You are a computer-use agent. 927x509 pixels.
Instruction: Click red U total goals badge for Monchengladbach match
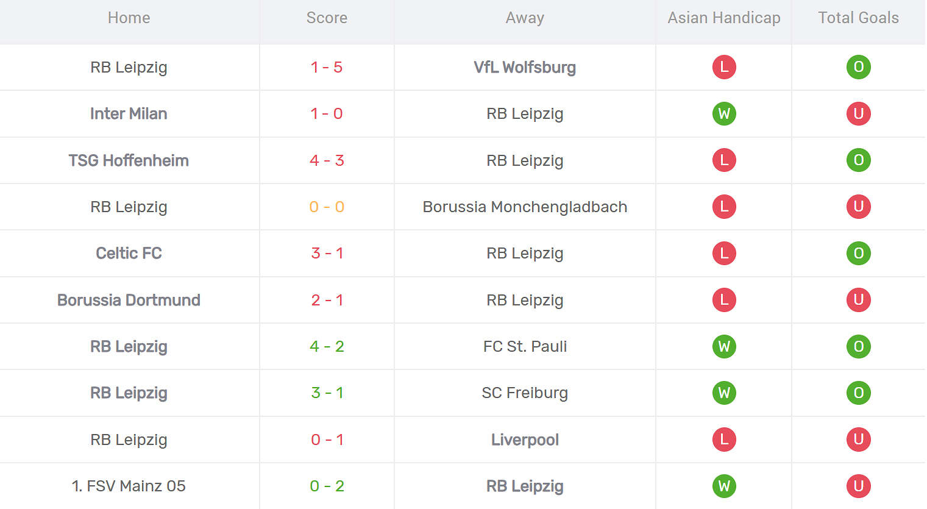point(858,207)
